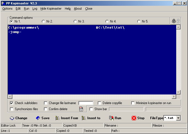Minimize the PP Kopimaster window
The image size is (188, 134).
point(175,3)
